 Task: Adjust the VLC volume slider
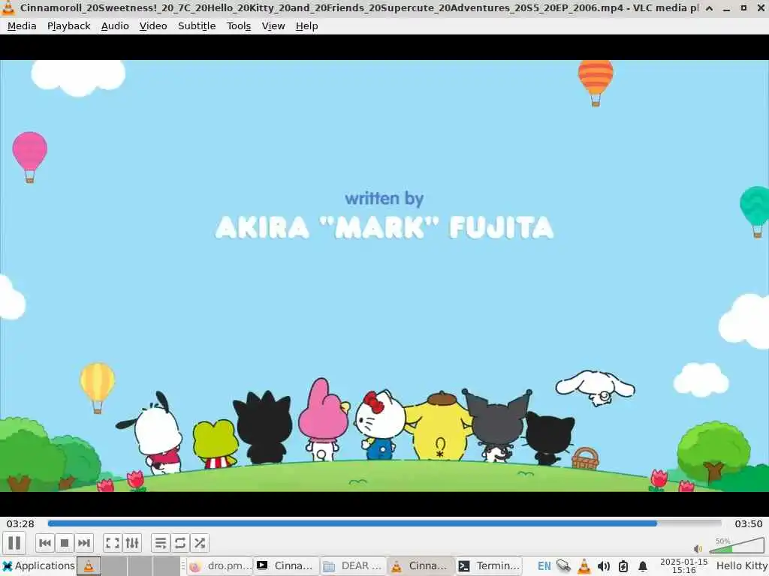[x=736, y=545]
